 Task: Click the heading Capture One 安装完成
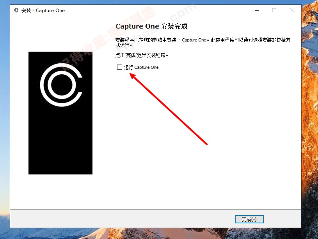point(151,27)
